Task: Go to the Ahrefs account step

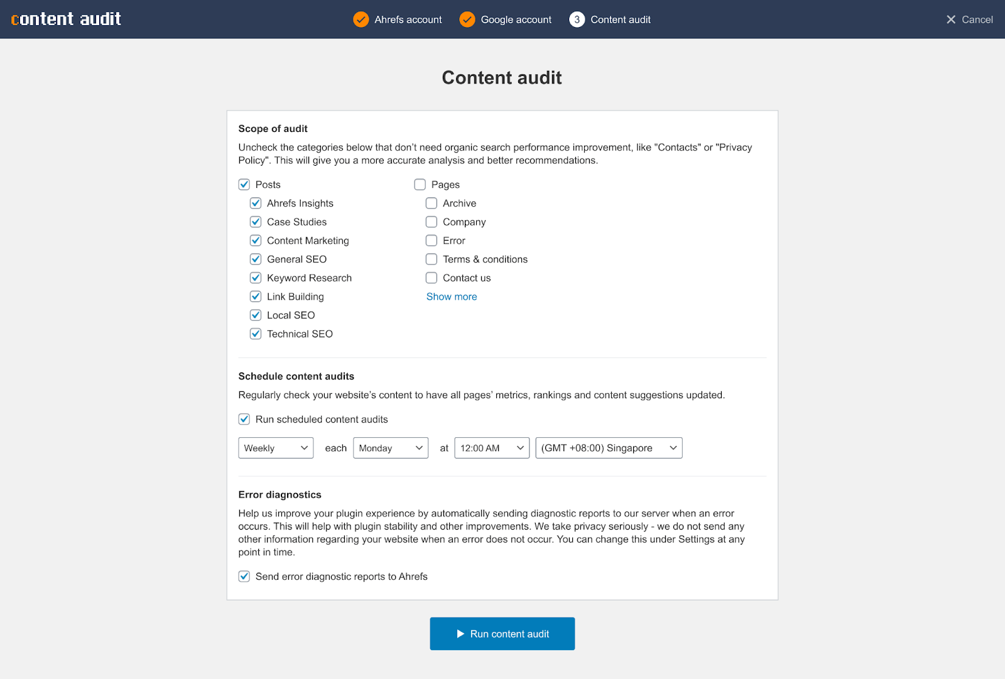Action: coord(408,19)
